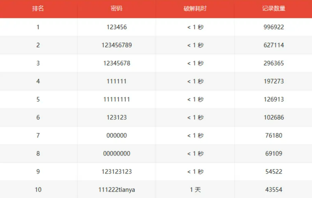Image resolution: width=312 pixels, height=198 pixels.
Task: Click record count 69109
Action: pos(274,154)
